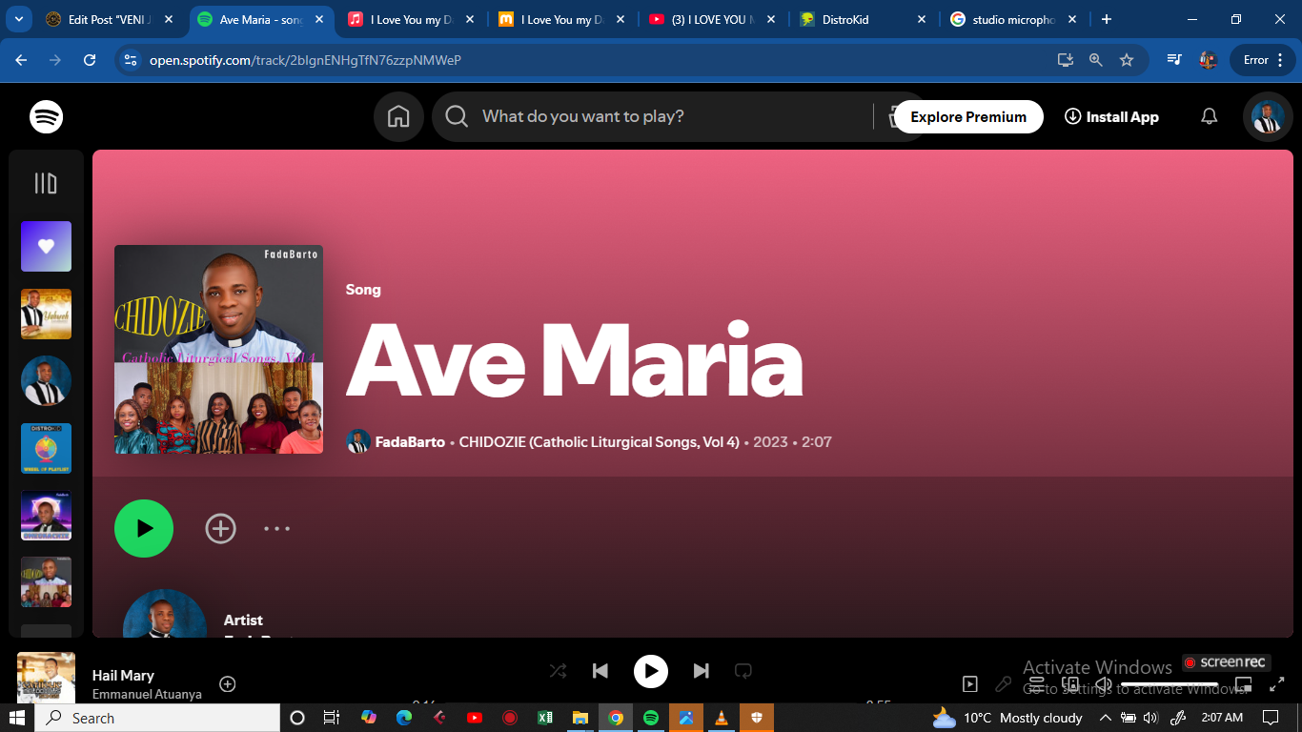Open the user profile avatar menu
This screenshot has width=1302, height=732.
click(x=1268, y=116)
